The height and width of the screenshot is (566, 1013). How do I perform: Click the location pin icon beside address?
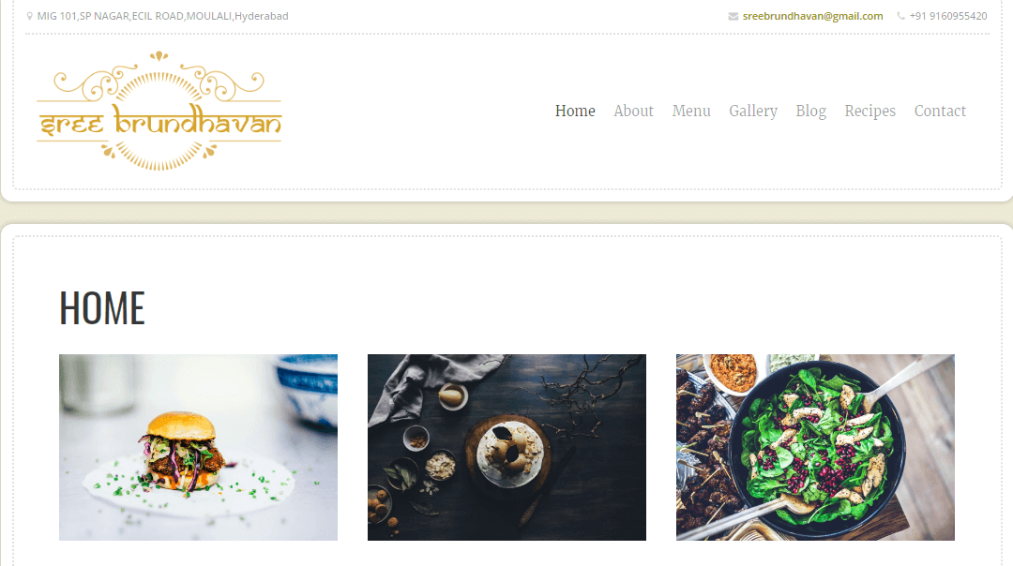click(x=29, y=16)
